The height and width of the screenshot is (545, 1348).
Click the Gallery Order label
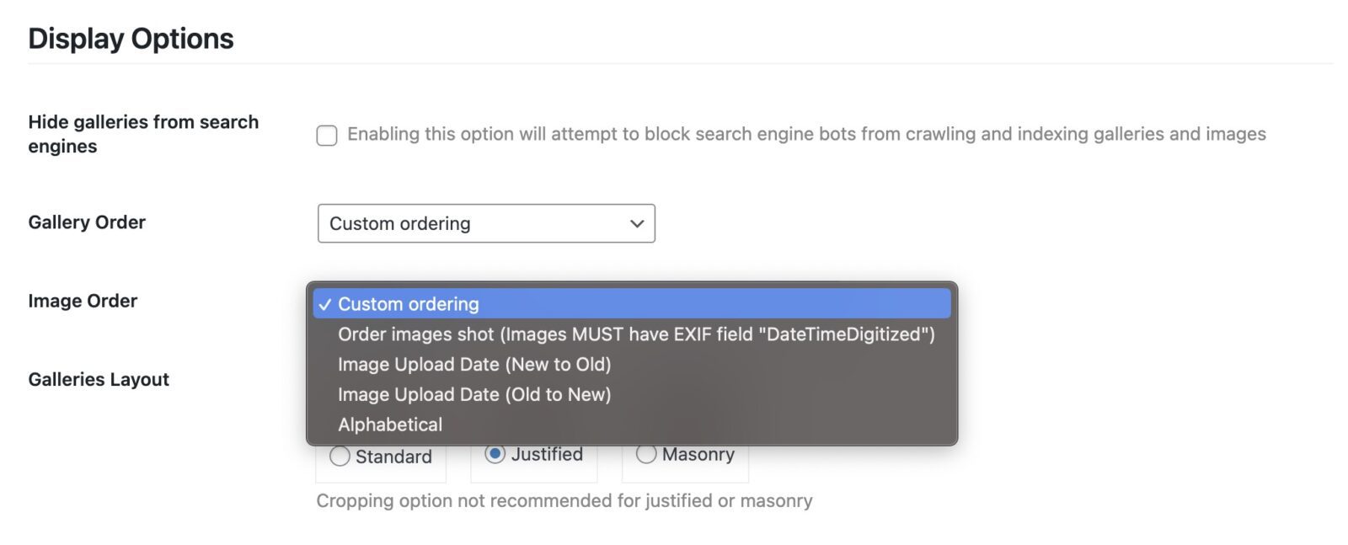coord(87,222)
